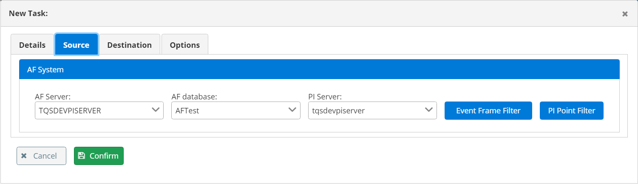The width and height of the screenshot is (638, 184).
Task: Click the AF Server field label
Action: 52,97
